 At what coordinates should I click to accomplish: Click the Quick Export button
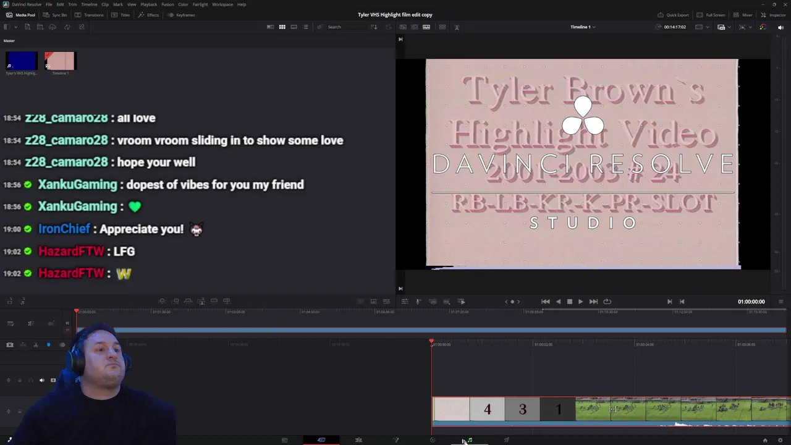point(673,15)
